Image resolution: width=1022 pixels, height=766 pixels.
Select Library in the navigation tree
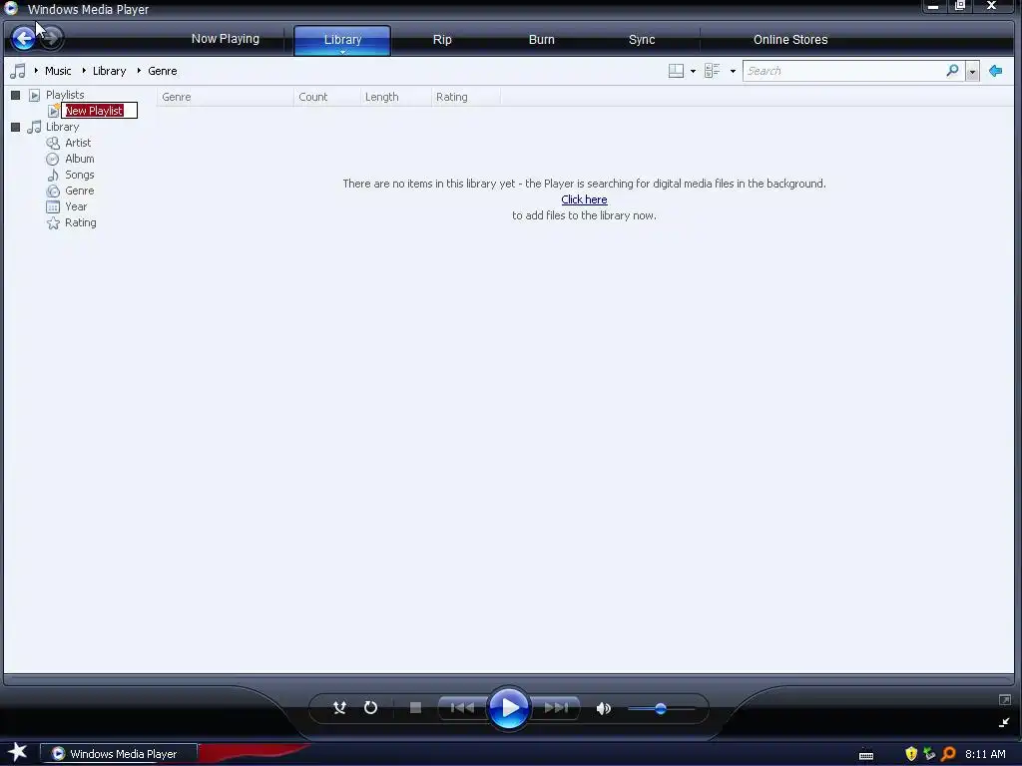[62, 127]
